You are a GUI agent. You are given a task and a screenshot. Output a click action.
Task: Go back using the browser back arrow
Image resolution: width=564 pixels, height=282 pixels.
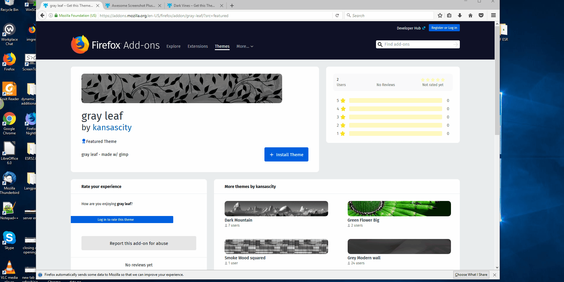click(42, 15)
